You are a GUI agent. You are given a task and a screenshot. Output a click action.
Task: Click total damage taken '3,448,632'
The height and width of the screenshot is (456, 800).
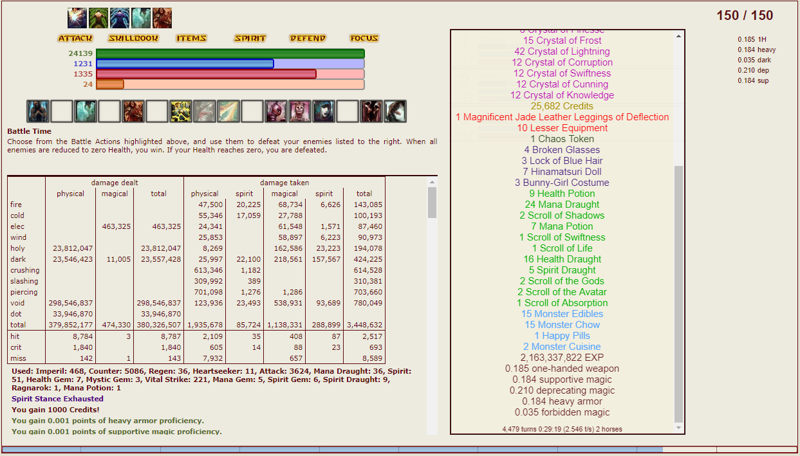click(364, 325)
